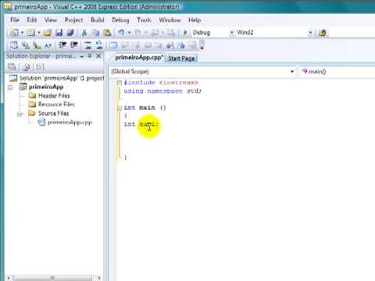The width and height of the screenshot is (375, 281).
Task: Open the Global Scope dropdown
Action: point(292,71)
